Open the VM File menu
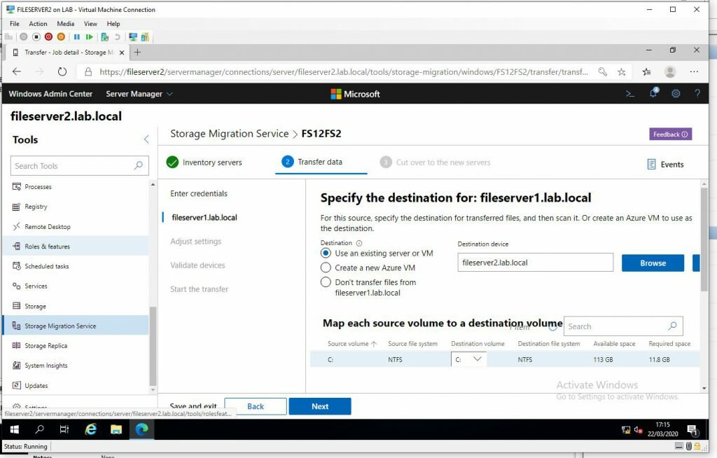Image resolution: width=717 pixels, height=458 pixels. tap(15, 24)
